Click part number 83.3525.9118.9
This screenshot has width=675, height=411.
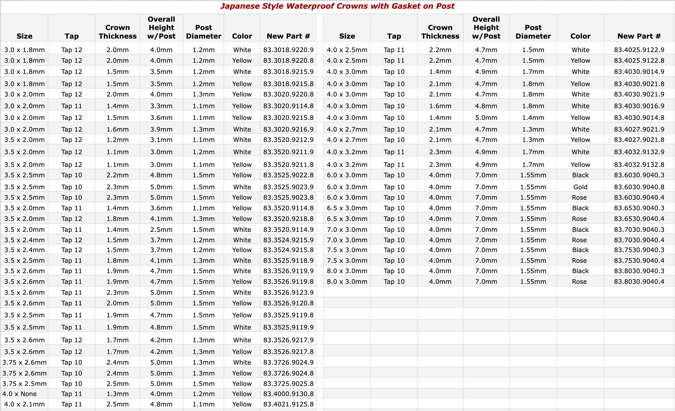pyautogui.click(x=288, y=260)
